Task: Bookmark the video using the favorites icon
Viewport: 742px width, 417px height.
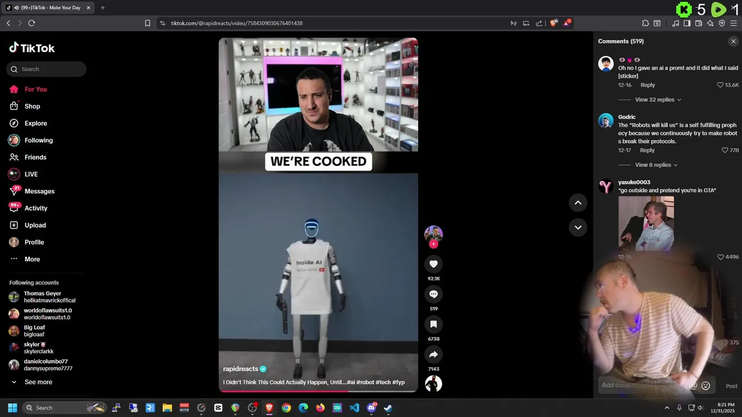Action: coord(433,324)
